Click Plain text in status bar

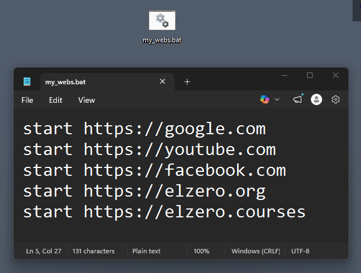pos(146,251)
